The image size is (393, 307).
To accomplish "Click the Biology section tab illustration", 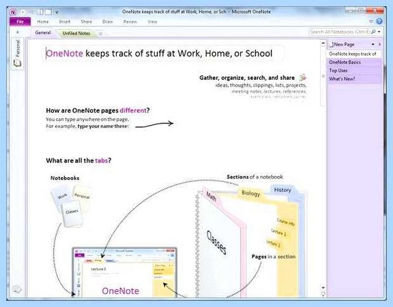I will pyautogui.click(x=251, y=194).
